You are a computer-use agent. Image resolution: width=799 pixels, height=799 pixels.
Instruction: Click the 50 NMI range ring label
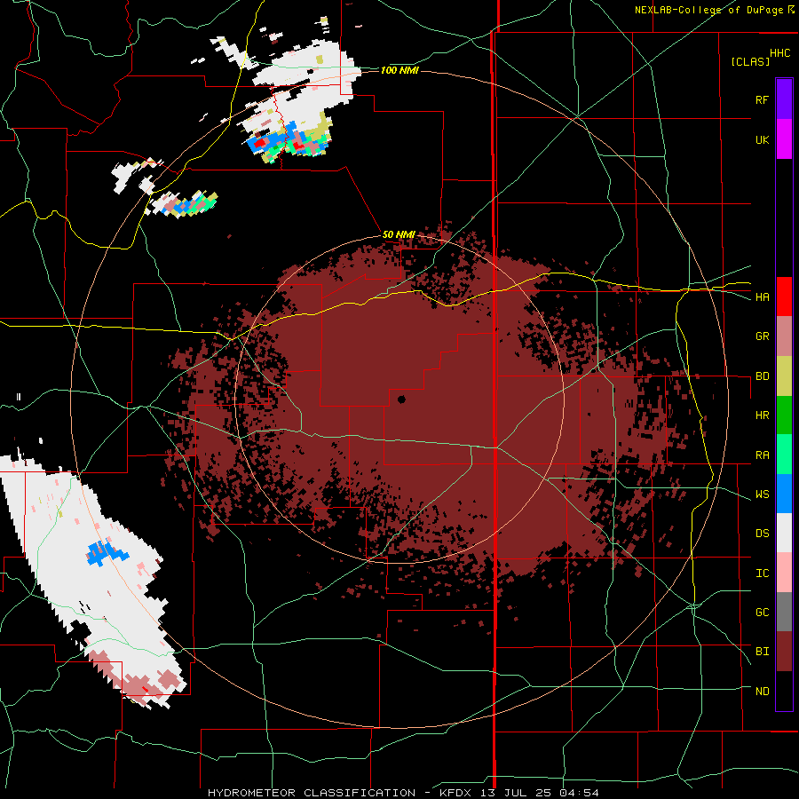(x=399, y=234)
